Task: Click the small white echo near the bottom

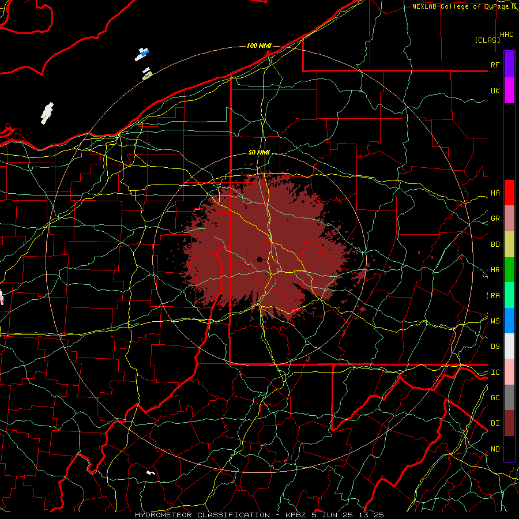Action: 151,473
